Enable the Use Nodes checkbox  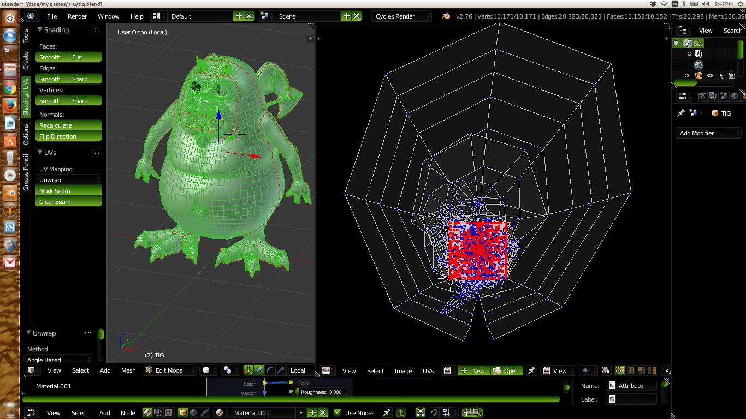pos(337,412)
